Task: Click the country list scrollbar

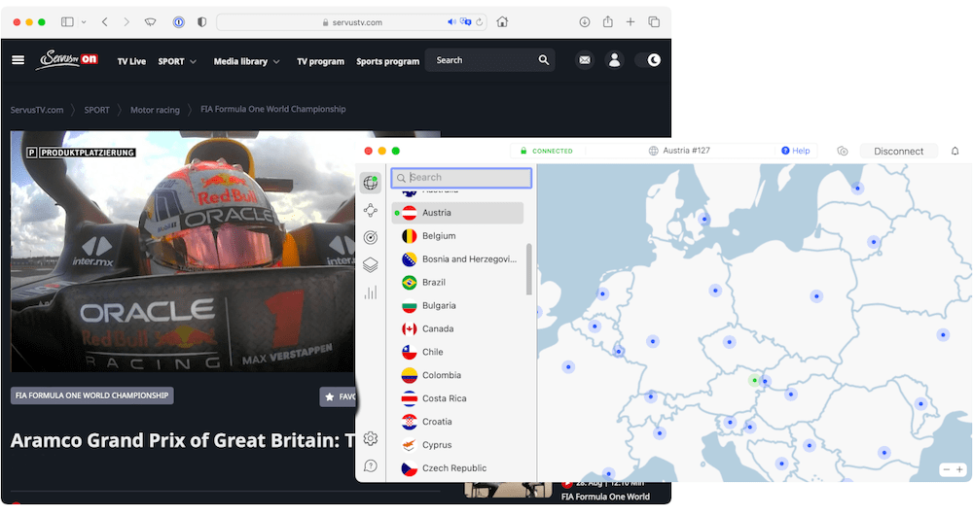Action: point(529,269)
